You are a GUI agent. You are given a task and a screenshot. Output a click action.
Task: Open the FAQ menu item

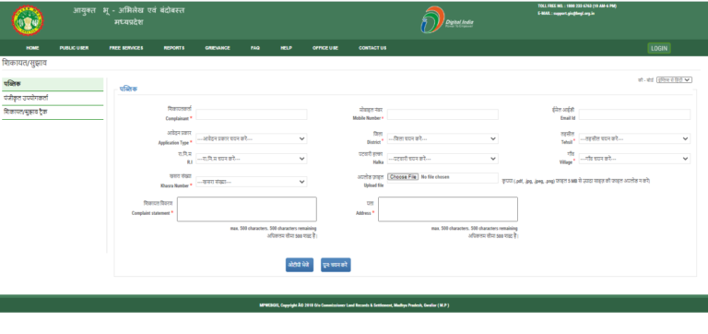pos(255,48)
